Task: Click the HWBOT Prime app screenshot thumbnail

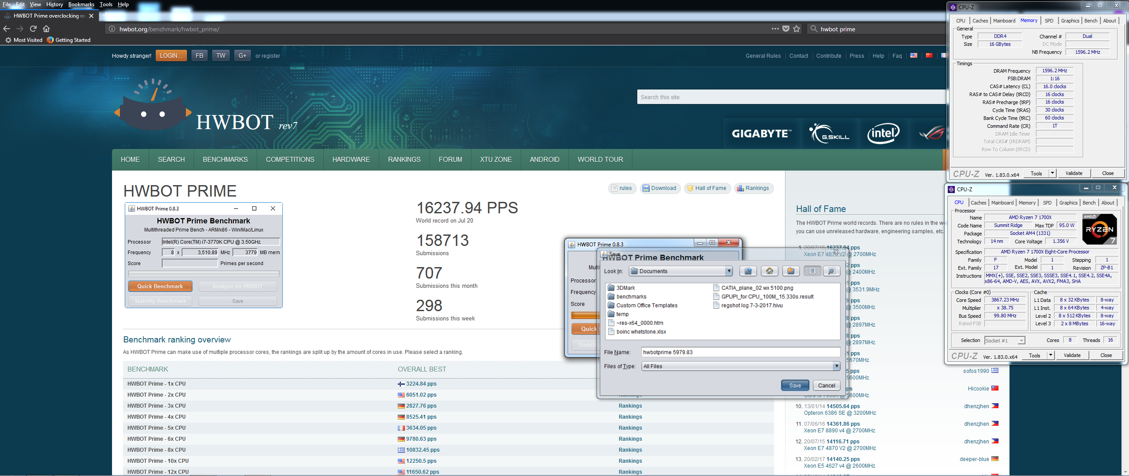Action: [204, 255]
